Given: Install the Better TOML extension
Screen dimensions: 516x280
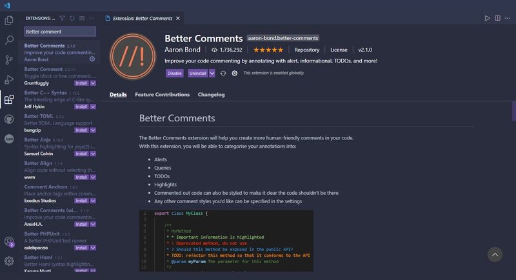Looking at the screenshot, I should tap(81, 130).
